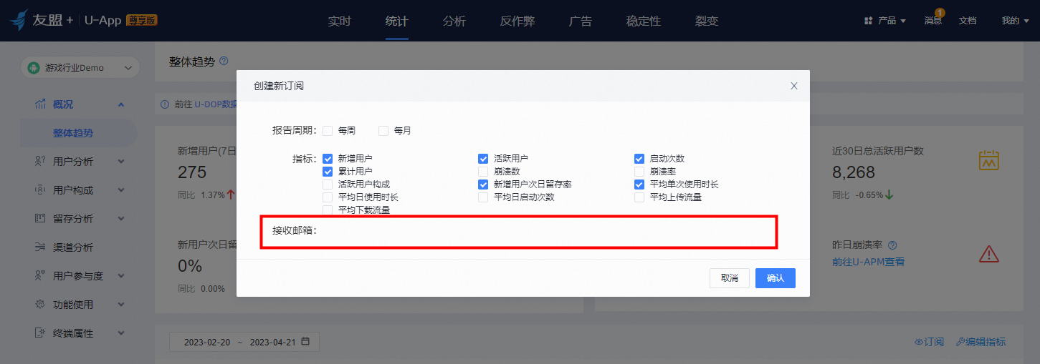Check the 平均日启动次数 metric
This screenshot has height=364, width=1040.
[483, 197]
